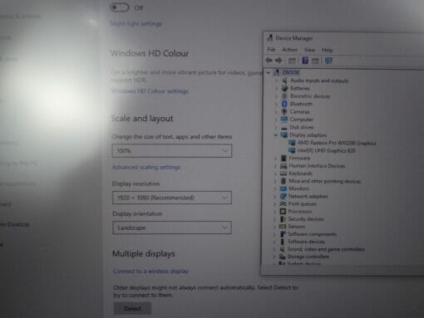Click the Detect button
The width and height of the screenshot is (424, 318).
(x=132, y=309)
